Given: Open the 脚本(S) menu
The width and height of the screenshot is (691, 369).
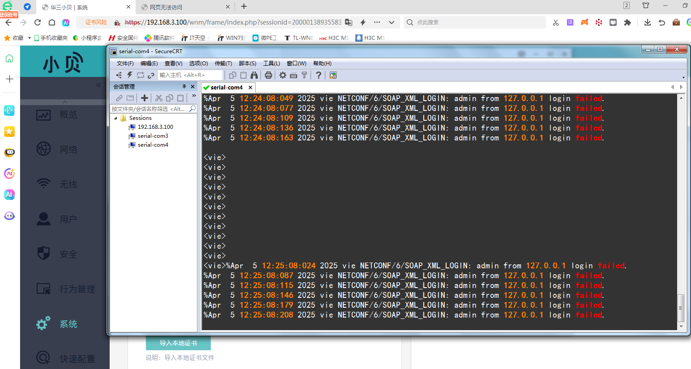Looking at the screenshot, I should click(247, 64).
